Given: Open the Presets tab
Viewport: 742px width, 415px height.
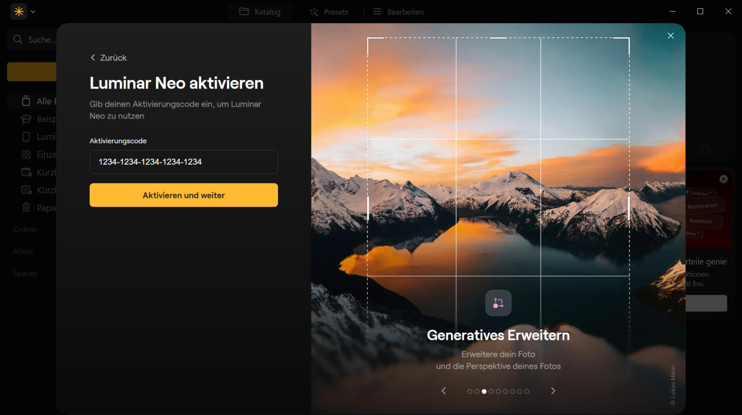Looking at the screenshot, I should point(329,12).
